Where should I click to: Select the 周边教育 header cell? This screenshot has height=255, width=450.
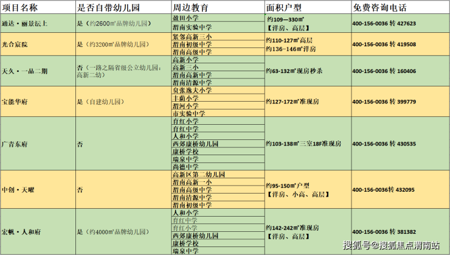[218, 7]
